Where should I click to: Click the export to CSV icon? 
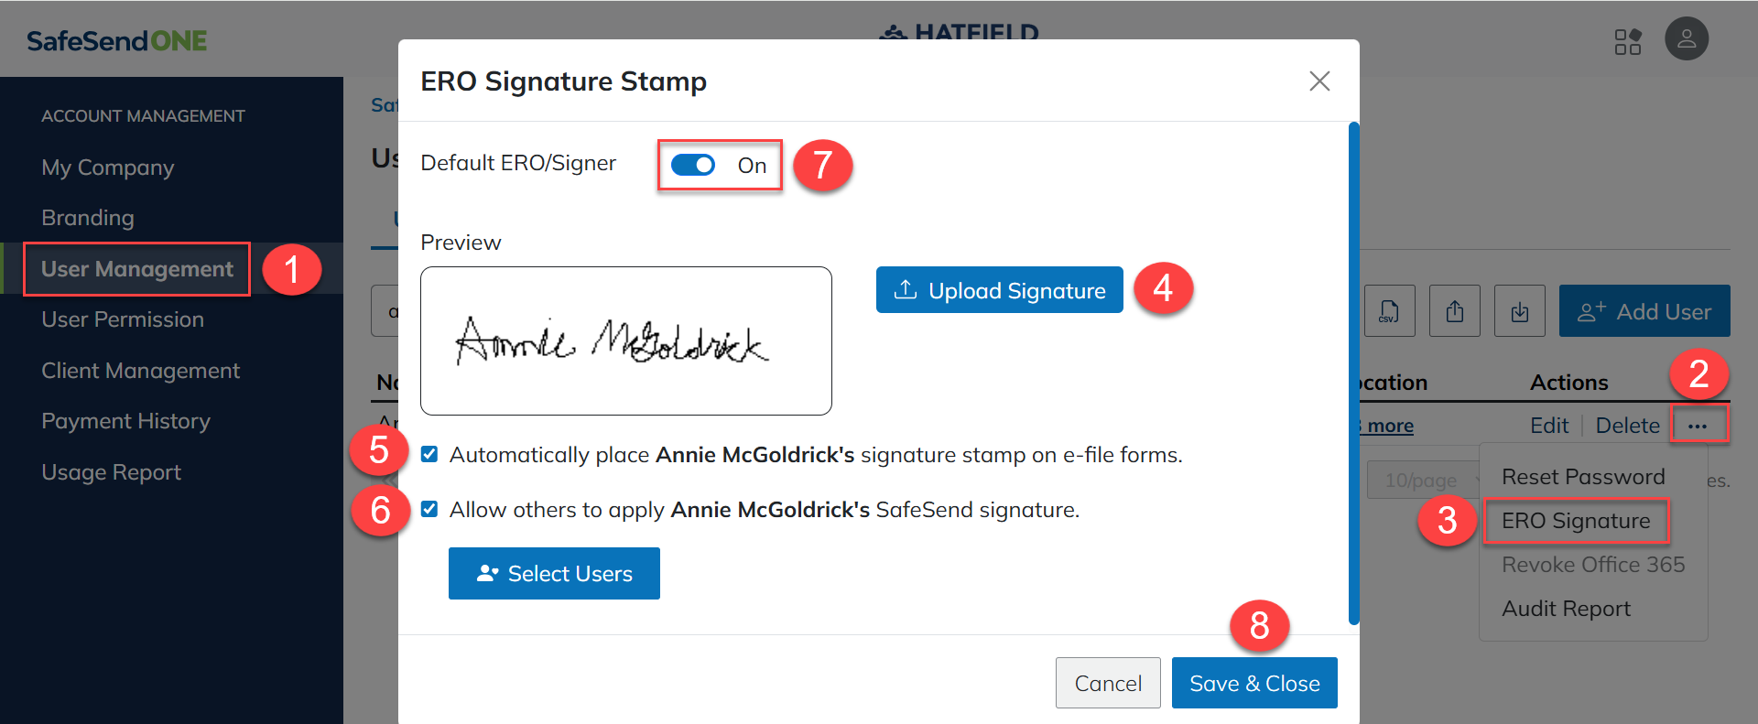tap(1389, 311)
